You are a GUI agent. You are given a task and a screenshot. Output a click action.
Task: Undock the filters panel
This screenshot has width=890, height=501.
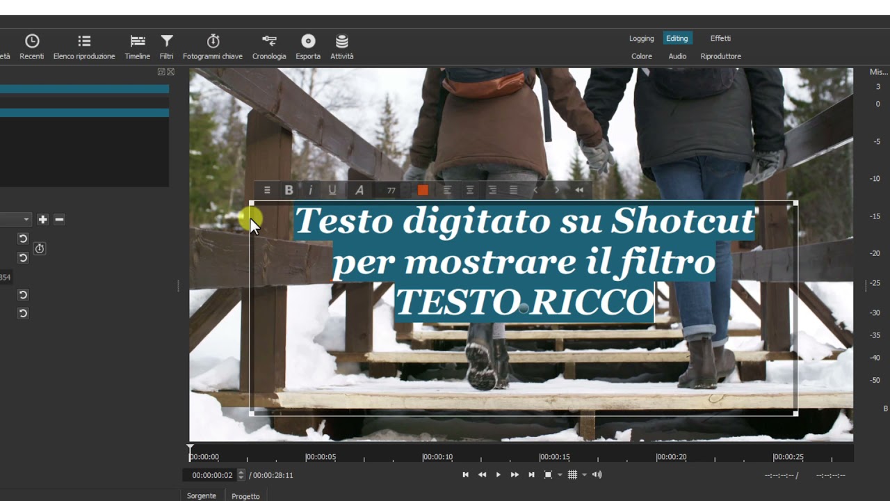click(x=161, y=72)
